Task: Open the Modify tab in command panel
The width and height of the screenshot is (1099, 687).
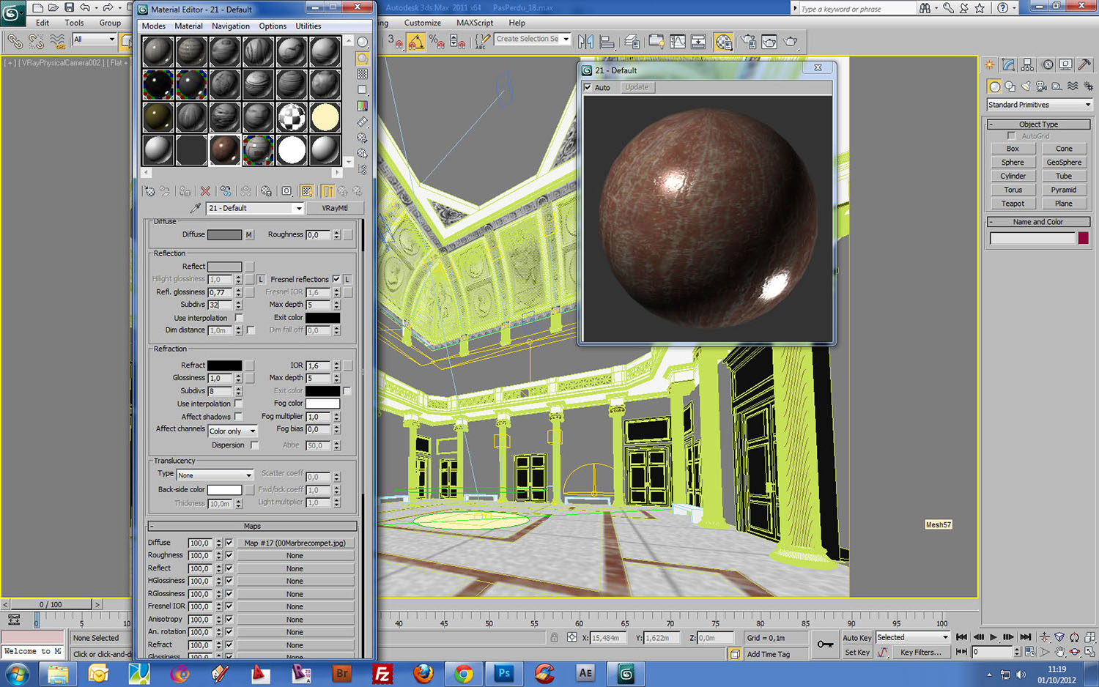Action: point(1009,65)
